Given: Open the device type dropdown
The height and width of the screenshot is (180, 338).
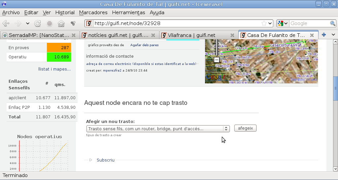Looking at the screenshot, I should (x=158, y=129).
